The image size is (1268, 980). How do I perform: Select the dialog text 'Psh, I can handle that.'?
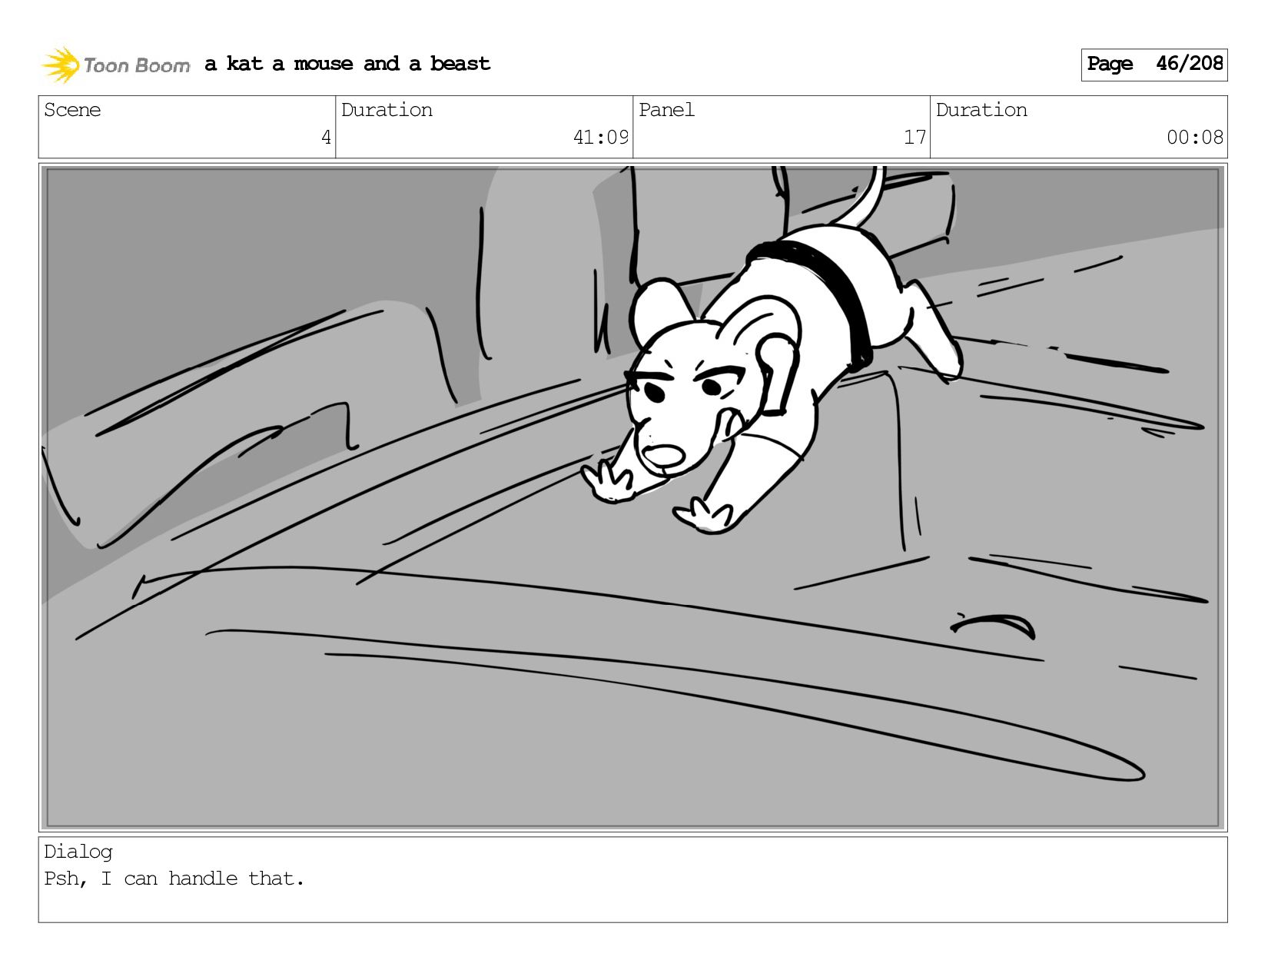pyautogui.click(x=174, y=879)
